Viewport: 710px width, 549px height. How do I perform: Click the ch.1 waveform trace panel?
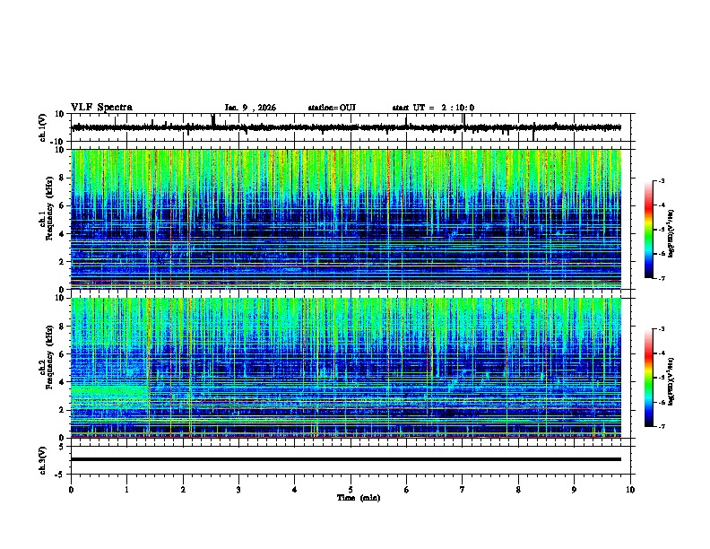pos(350,127)
